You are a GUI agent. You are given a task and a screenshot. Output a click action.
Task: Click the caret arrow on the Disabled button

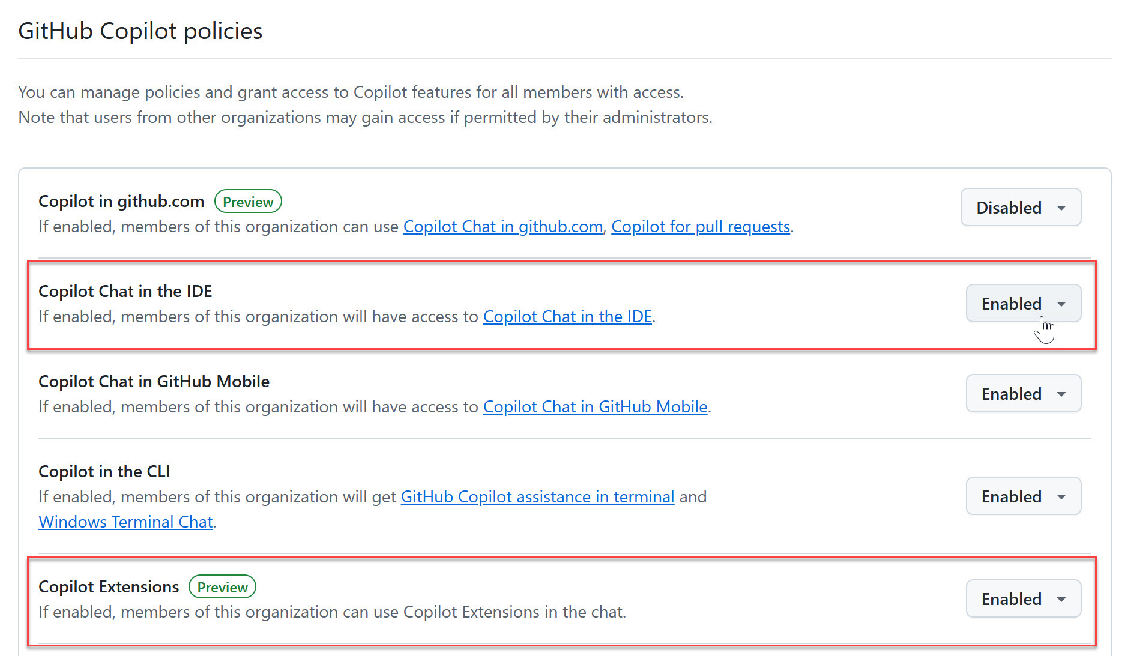tap(1061, 208)
